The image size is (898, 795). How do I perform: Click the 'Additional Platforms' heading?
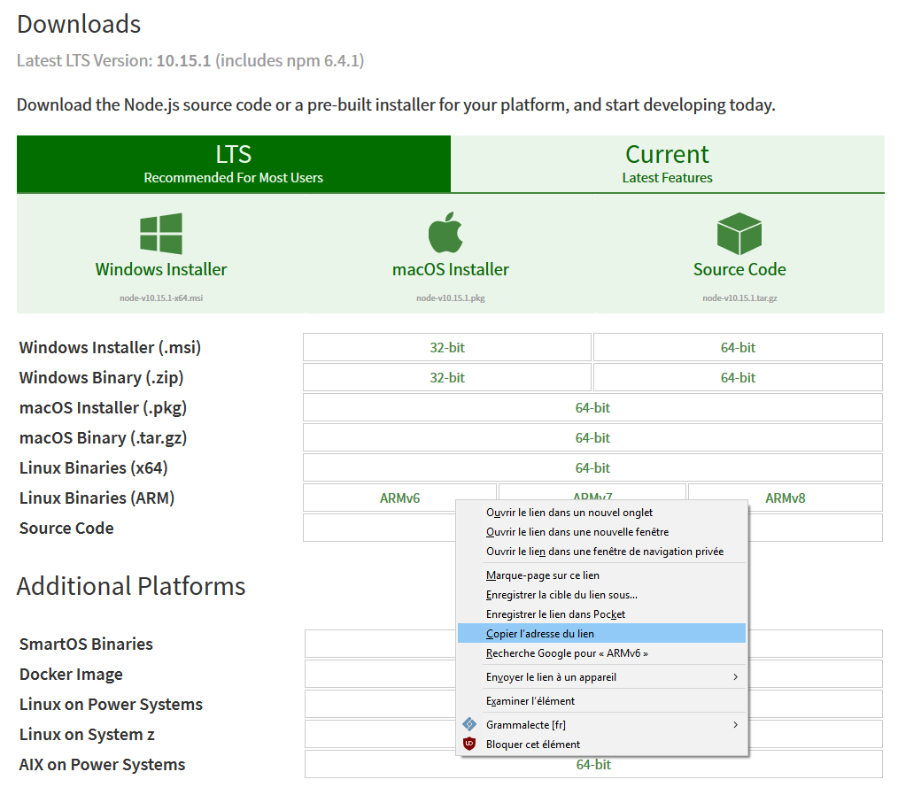pyautogui.click(x=131, y=586)
